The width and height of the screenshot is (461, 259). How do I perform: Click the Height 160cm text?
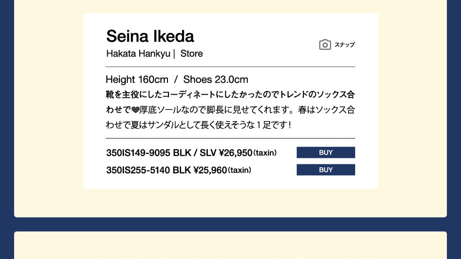coord(137,79)
